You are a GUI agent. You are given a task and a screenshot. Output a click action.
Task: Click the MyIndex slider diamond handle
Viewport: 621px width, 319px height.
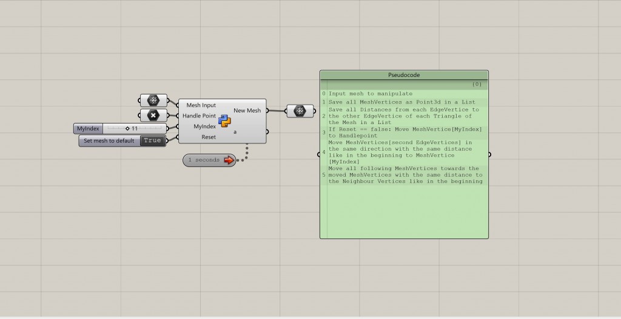(x=127, y=128)
